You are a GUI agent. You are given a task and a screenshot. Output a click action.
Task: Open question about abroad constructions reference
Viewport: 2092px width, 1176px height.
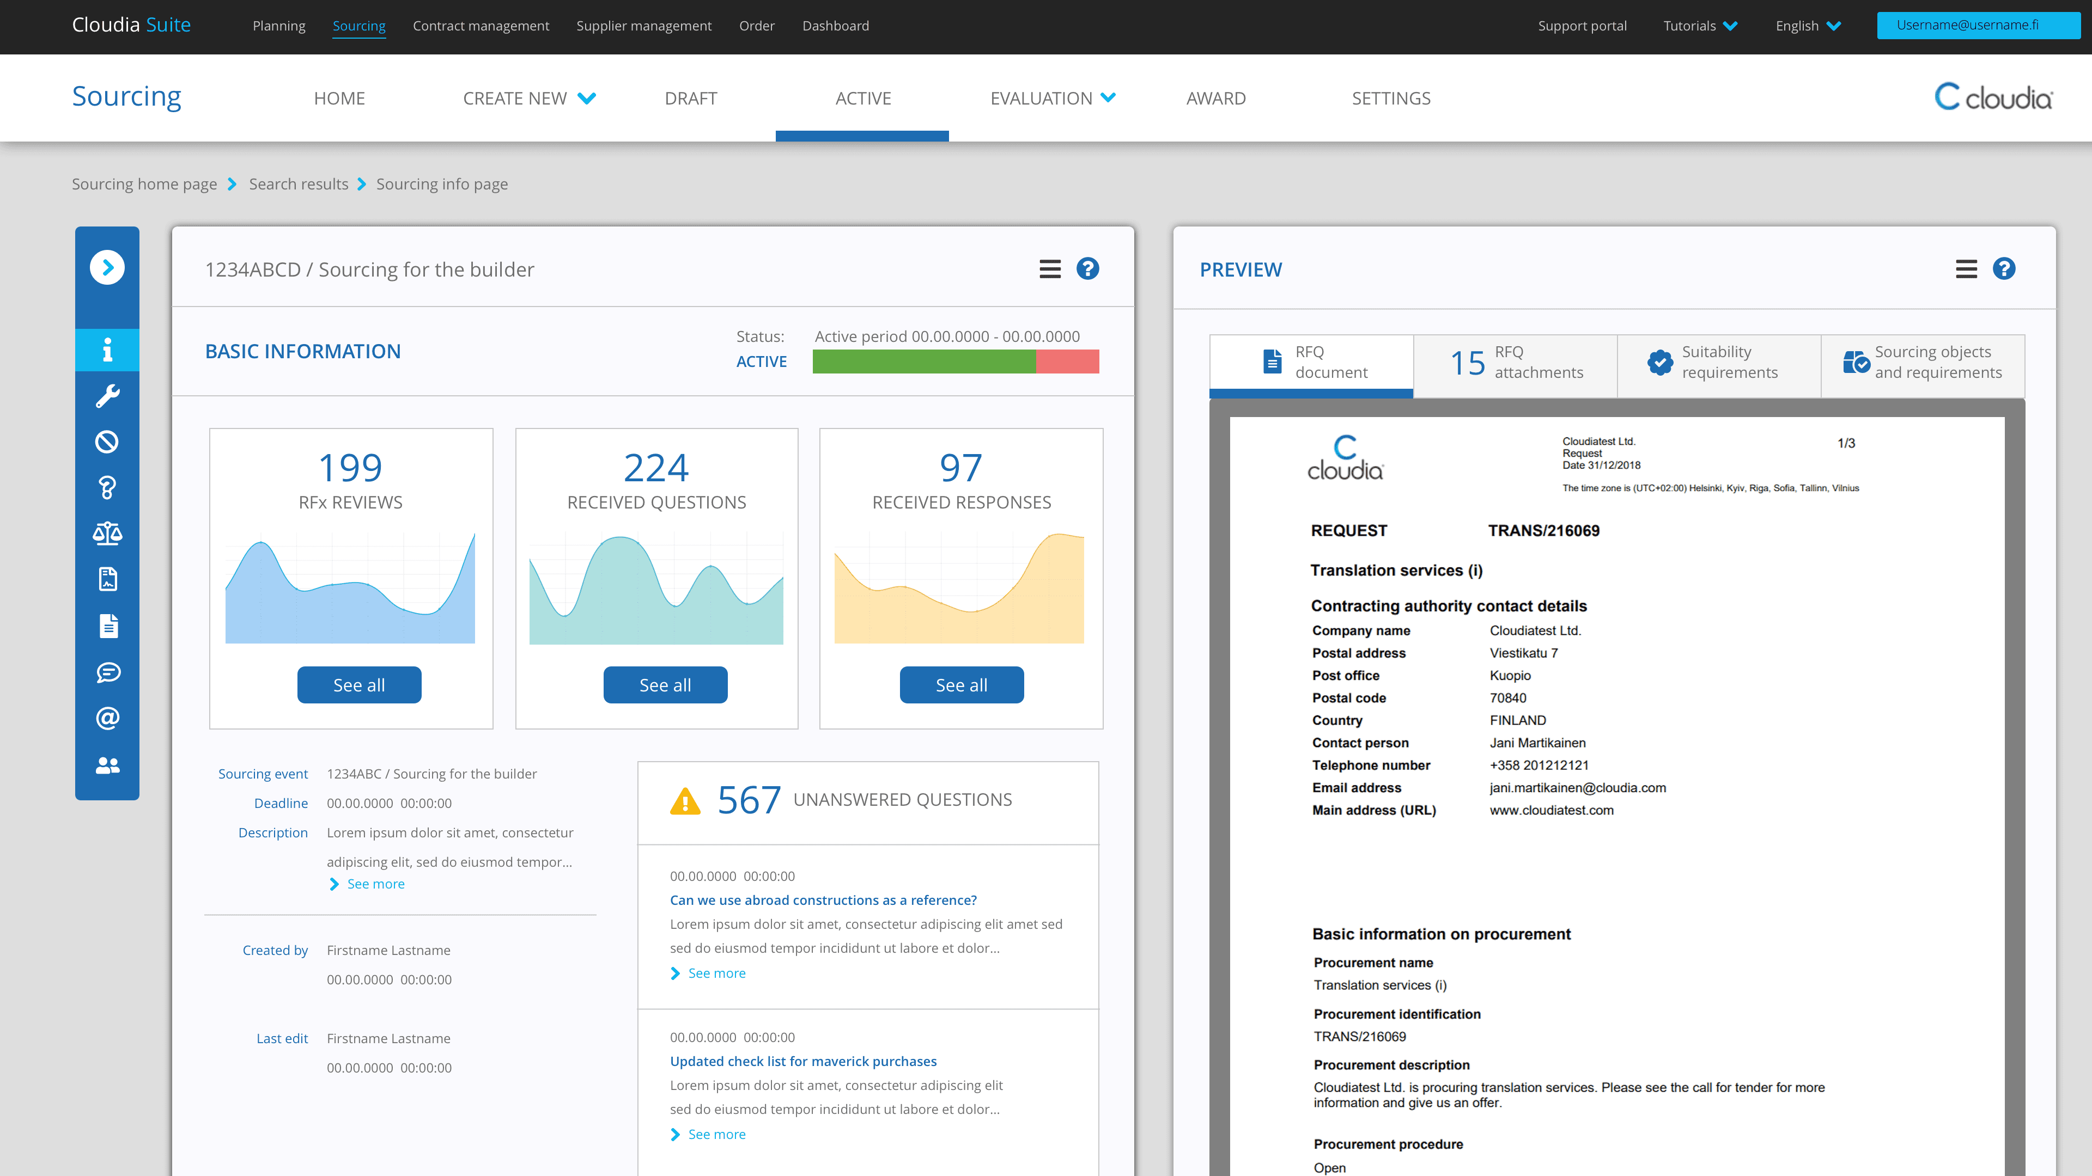(824, 900)
